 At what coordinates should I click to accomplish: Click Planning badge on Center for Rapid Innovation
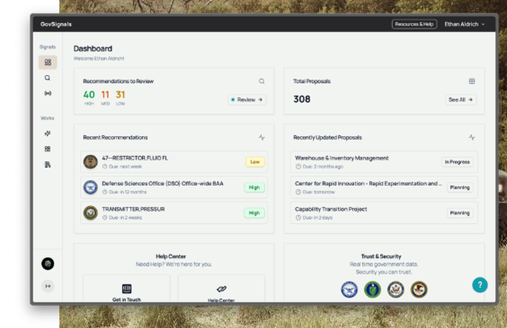460,188
